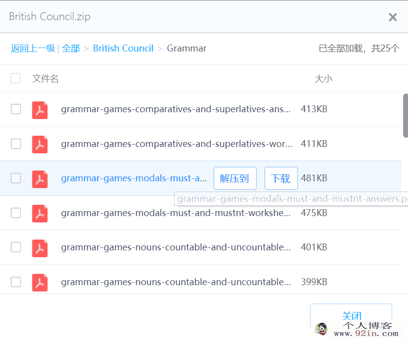Check the box for the 411KB file
The height and width of the screenshot is (340, 408).
pos(16,144)
